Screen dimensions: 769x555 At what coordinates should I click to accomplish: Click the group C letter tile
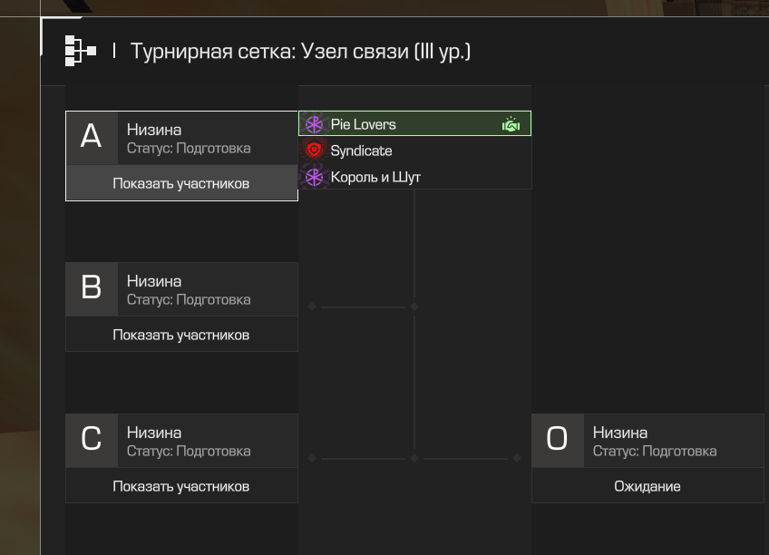(92, 440)
